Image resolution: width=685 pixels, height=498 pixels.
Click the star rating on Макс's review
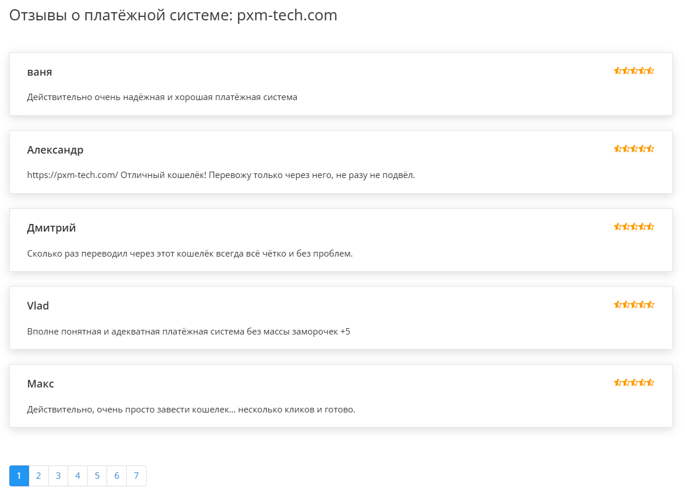(x=634, y=383)
